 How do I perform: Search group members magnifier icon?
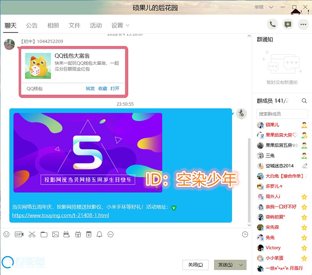[x=304, y=101]
